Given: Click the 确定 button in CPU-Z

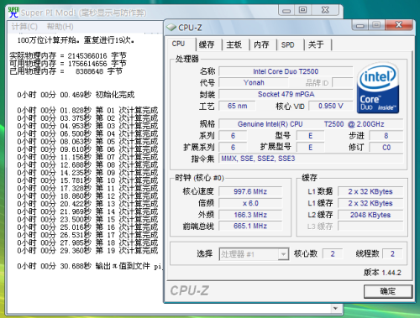Looking at the screenshot, I should pos(388,291).
